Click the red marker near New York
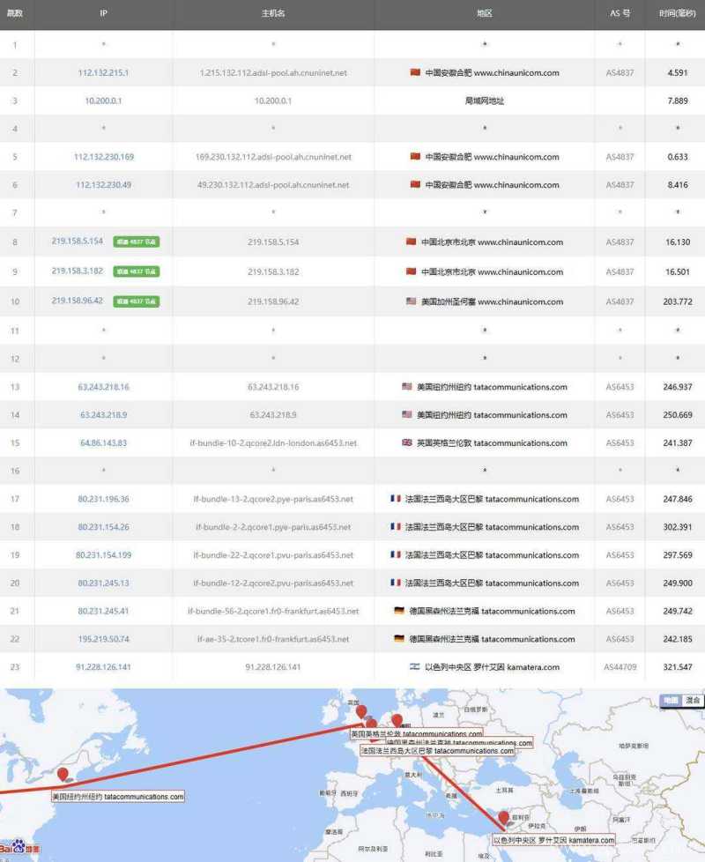 (62, 773)
